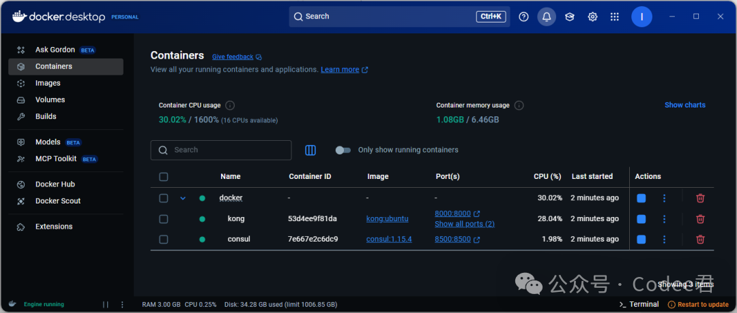This screenshot has width=737, height=313.
Task: Click the manage columns icon
Action: click(x=310, y=150)
